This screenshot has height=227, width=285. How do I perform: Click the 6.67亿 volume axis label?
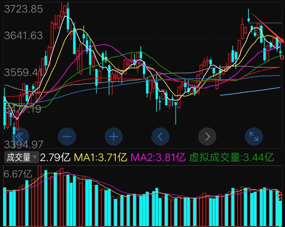pyautogui.click(x=18, y=174)
